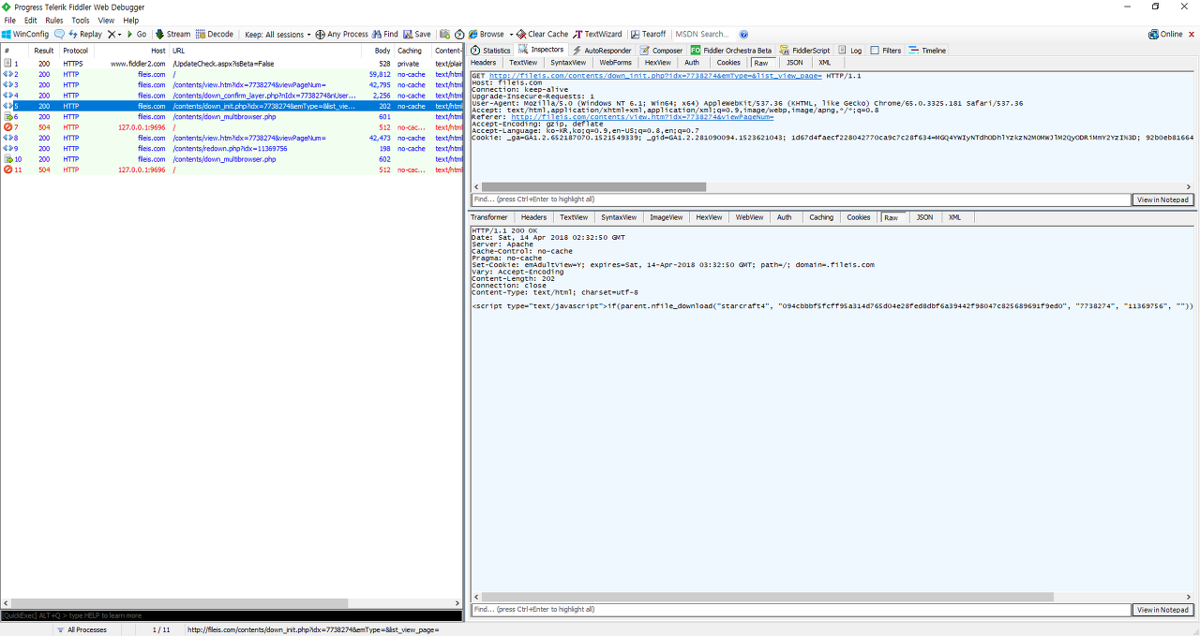Click the request Find input field
The height and width of the screenshot is (636, 1200).
pyautogui.click(x=801, y=200)
